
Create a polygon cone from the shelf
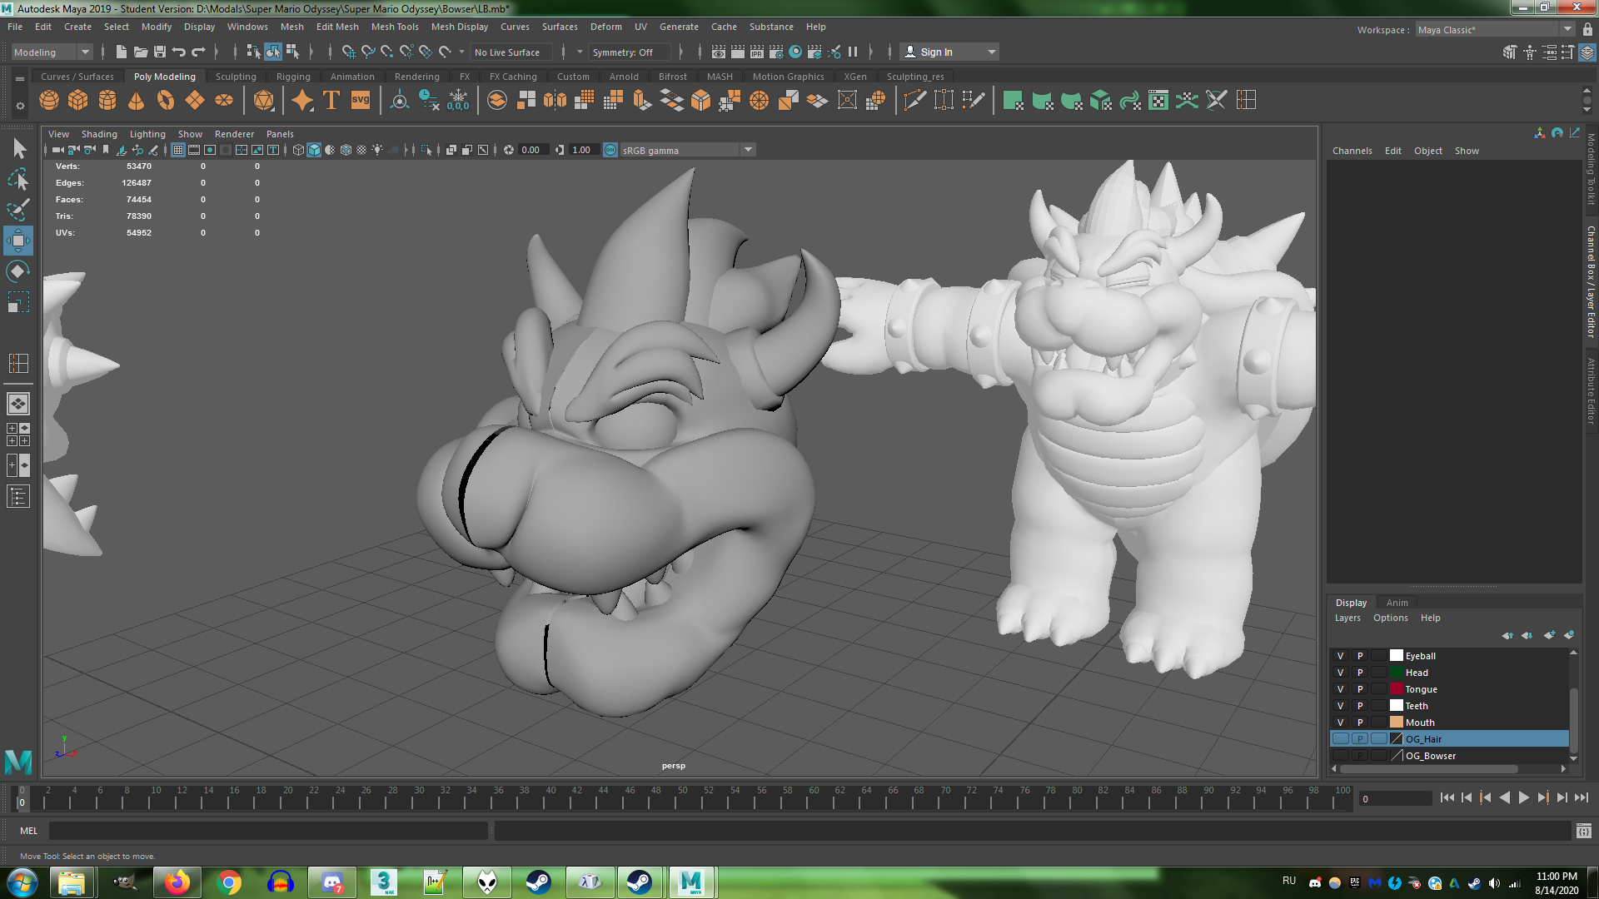click(x=137, y=101)
